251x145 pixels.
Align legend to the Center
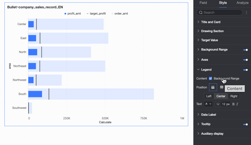click(x=221, y=96)
